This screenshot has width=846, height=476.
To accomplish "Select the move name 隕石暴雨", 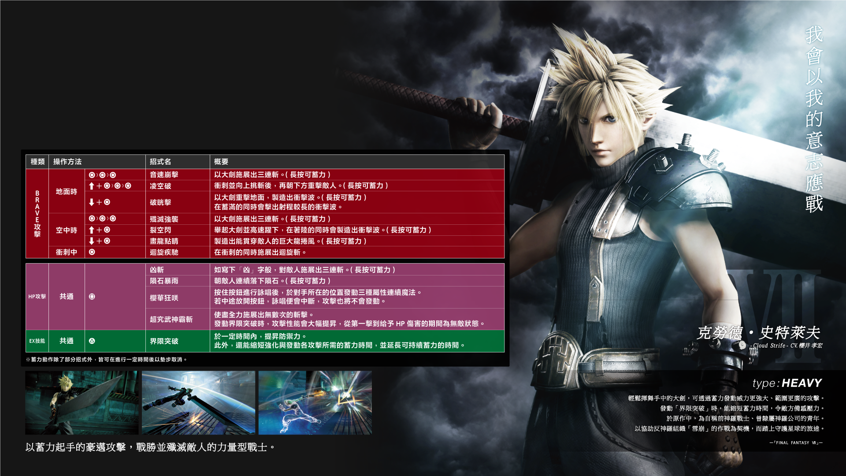I will 164,281.
